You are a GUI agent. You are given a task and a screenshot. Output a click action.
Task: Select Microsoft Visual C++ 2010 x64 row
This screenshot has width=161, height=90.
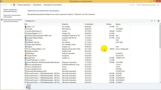(x=77, y=82)
